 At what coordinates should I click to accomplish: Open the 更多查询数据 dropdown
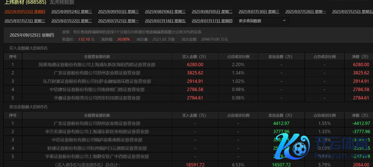(x=262, y=21)
